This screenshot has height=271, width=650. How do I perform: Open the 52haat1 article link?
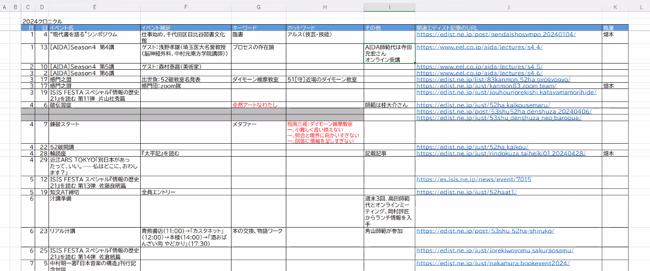(x=467, y=192)
